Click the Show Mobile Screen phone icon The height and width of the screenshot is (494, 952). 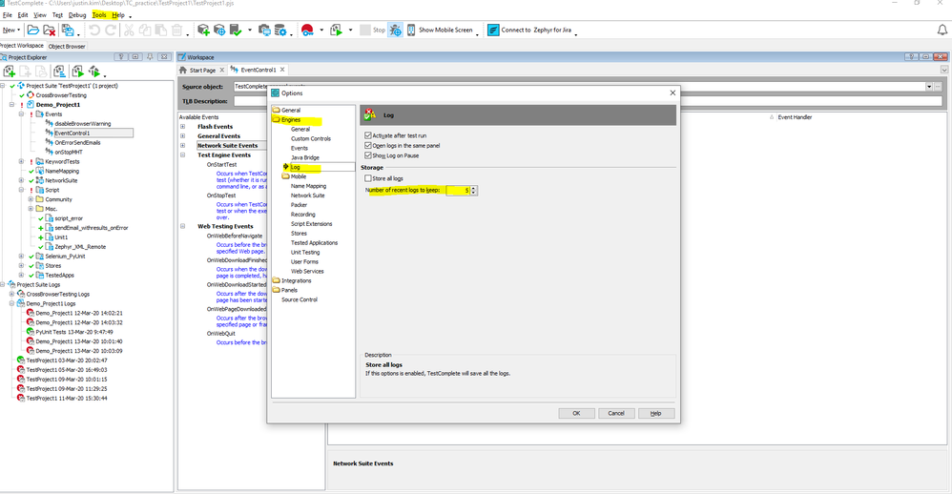click(x=409, y=30)
